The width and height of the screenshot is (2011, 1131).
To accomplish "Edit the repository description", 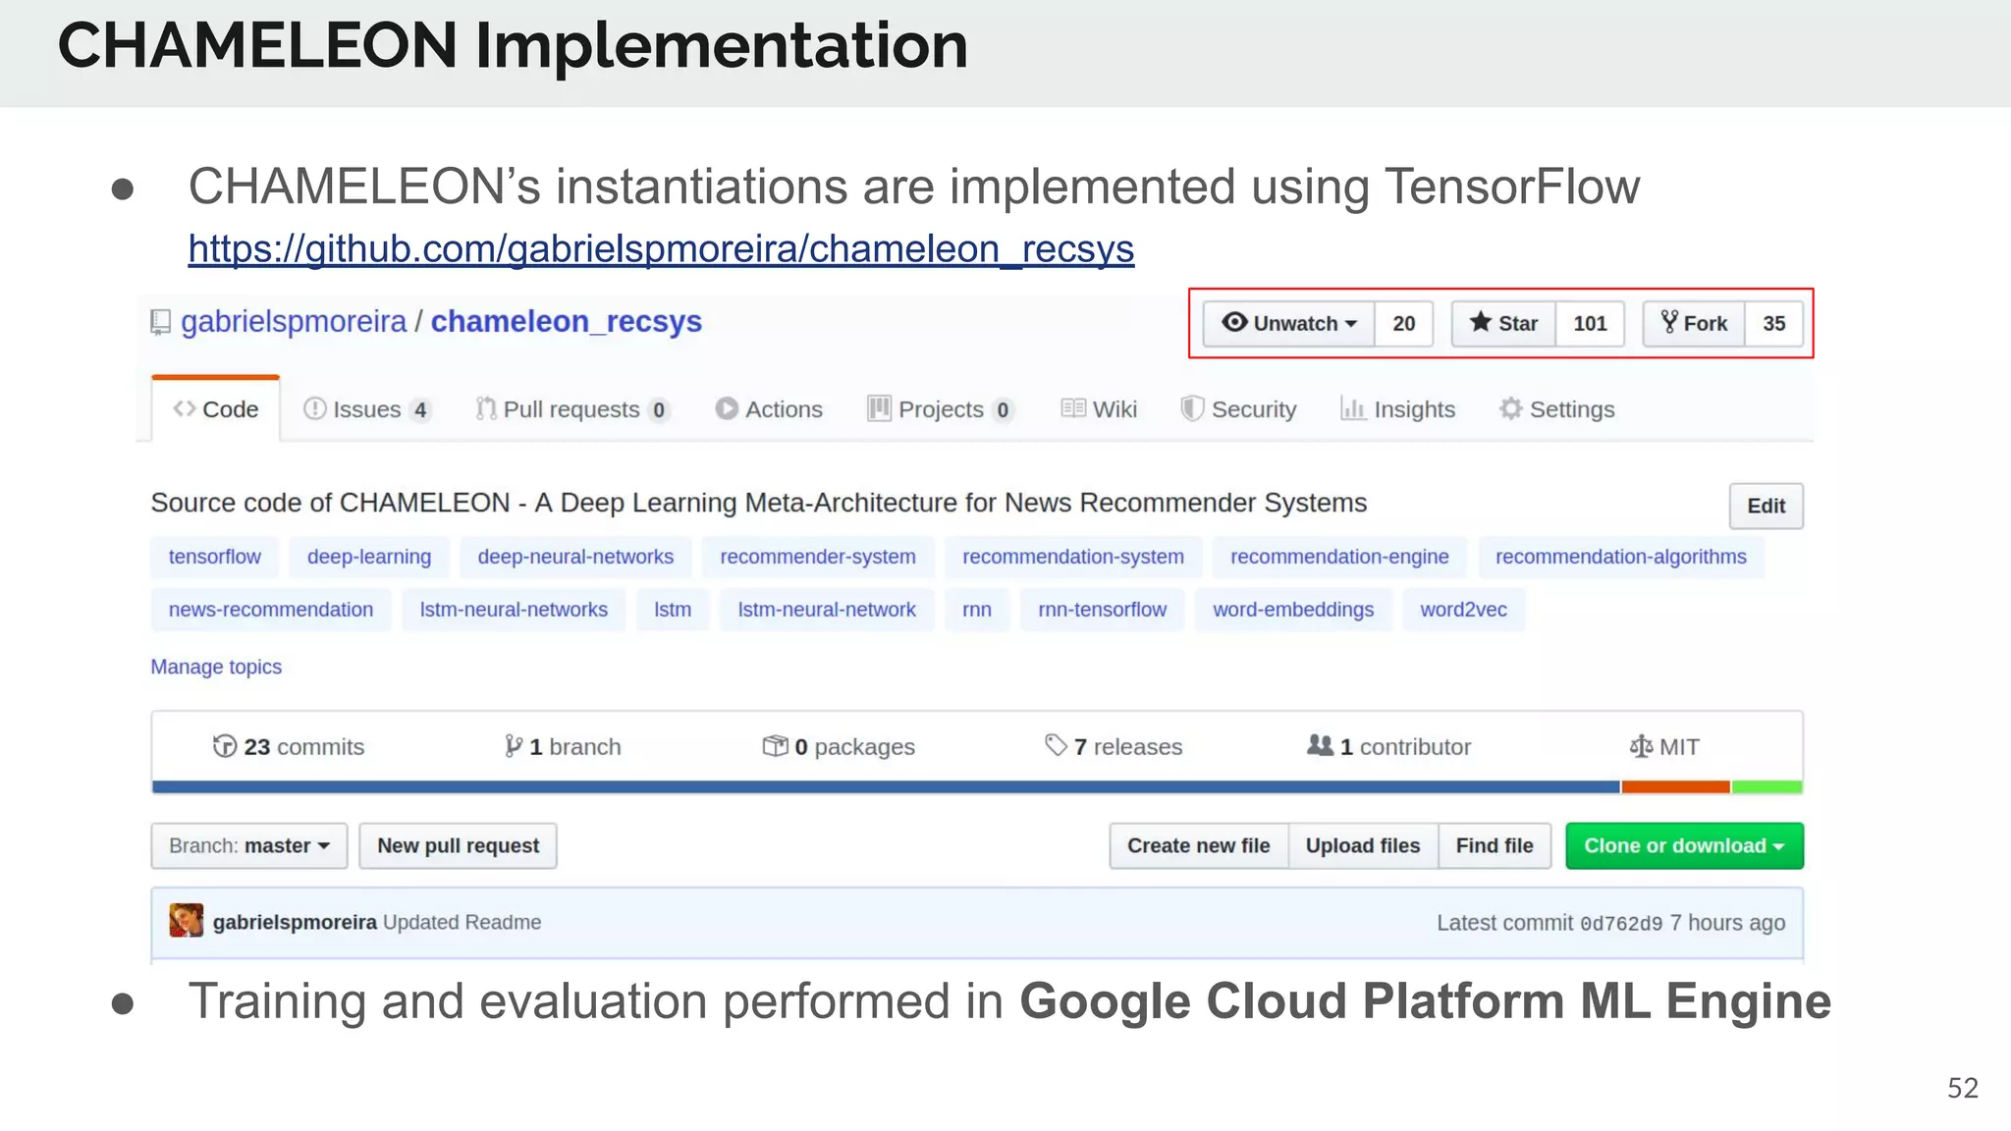I will [1766, 506].
